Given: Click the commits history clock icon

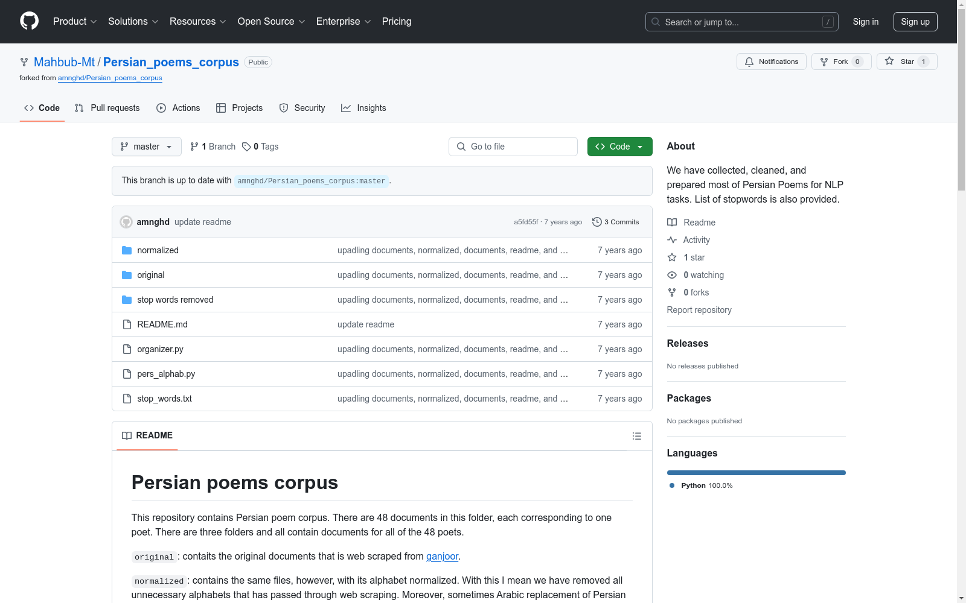Looking at the screenshot, I should coord(597,222).
